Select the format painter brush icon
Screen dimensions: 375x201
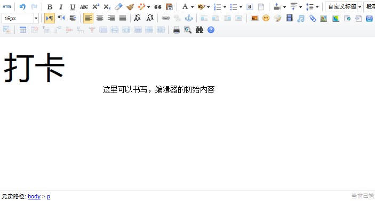coord(130,7)
